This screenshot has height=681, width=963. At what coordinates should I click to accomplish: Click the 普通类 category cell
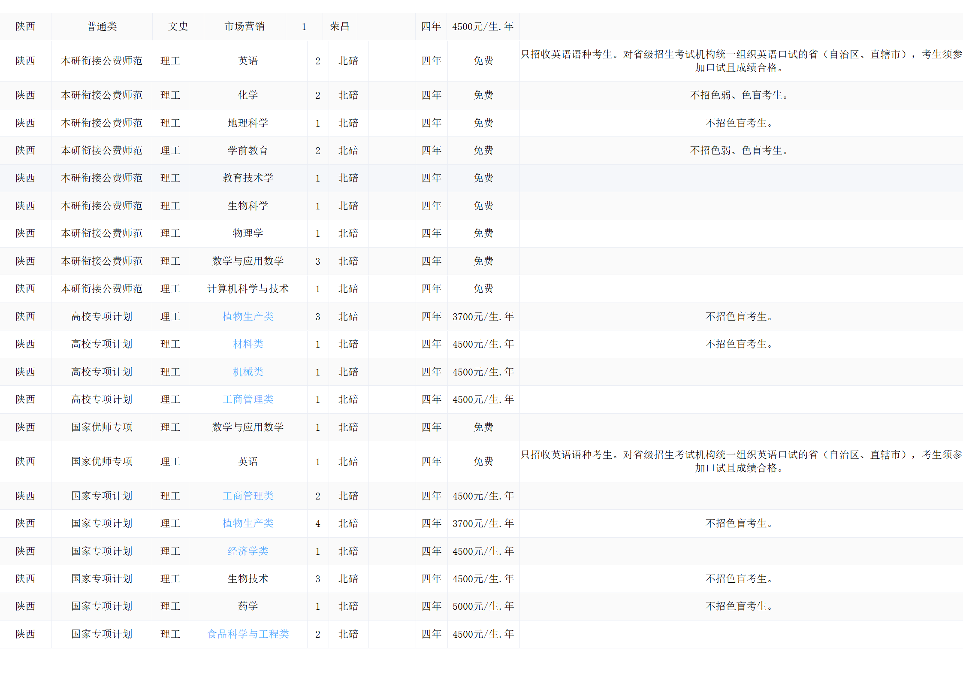(x=102, y=27)
